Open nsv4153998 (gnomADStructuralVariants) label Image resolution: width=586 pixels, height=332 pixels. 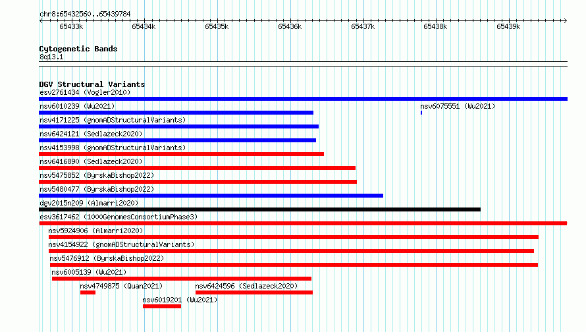click(x=113, y=148)
